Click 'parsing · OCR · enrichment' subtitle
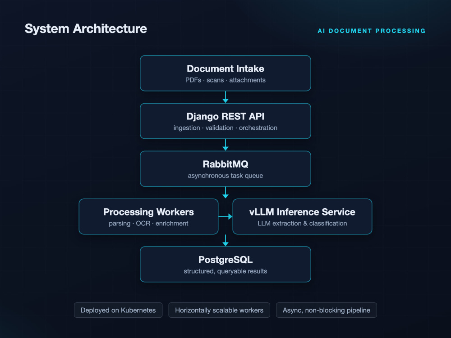The width and height of the screenshot is (451, 338). 148,224
